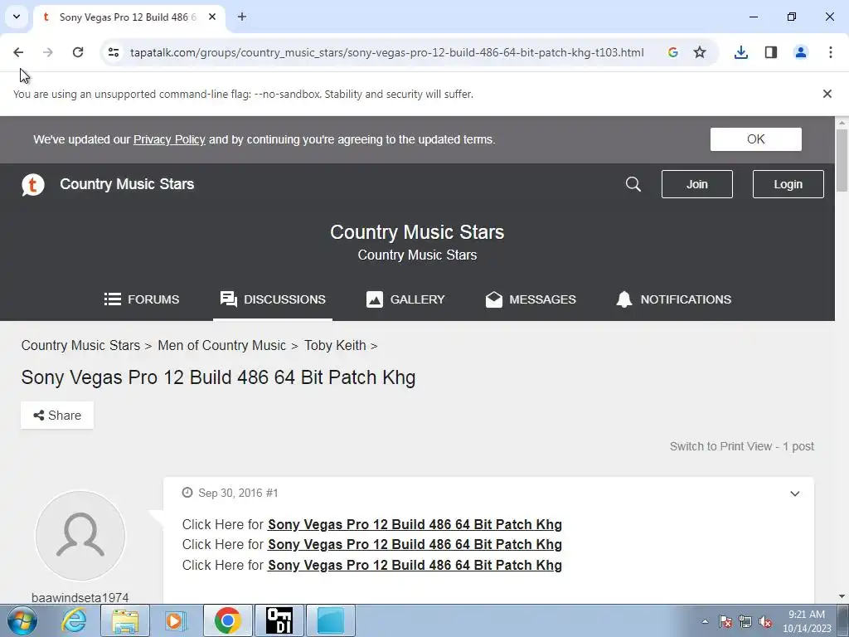
Task: Click Switch to Print View link
Action: tap(720, 446)
